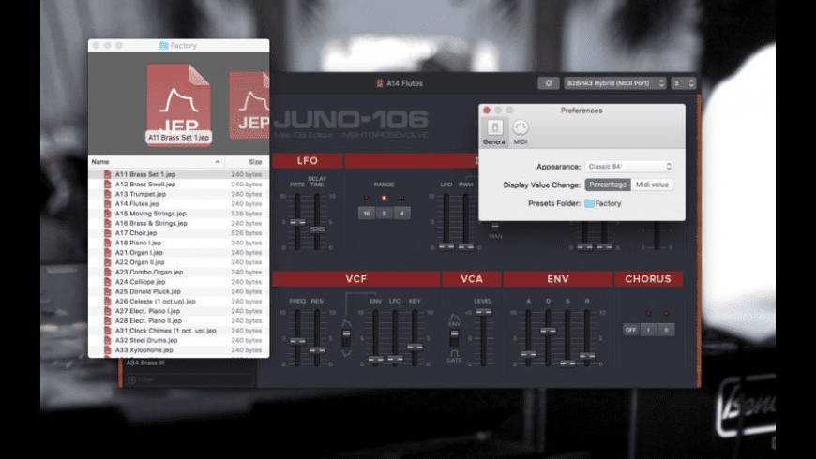
Task: Select file icon of A22 Organ II.jep
Action: coord(108,262)
